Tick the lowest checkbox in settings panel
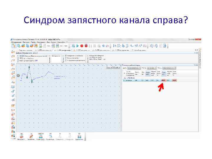The height and width of the screenshot is (159, 212). click(x=66, y=60)
